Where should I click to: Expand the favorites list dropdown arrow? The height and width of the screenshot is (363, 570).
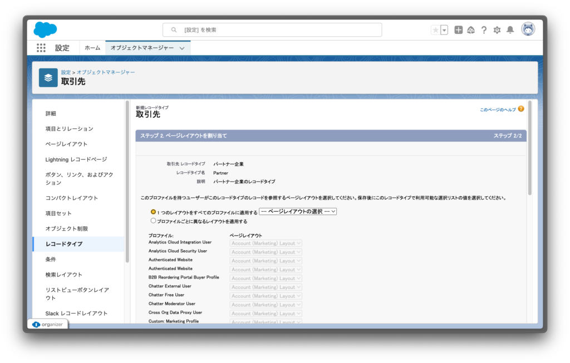coord(444,30)
